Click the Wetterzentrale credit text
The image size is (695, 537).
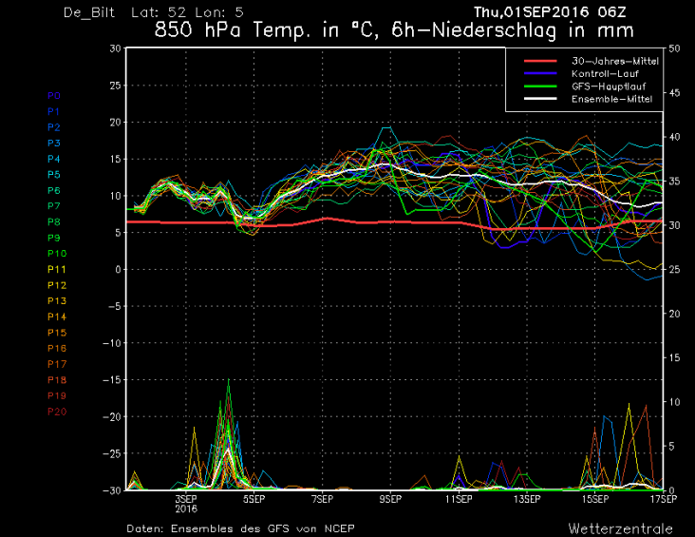(621, 528)
